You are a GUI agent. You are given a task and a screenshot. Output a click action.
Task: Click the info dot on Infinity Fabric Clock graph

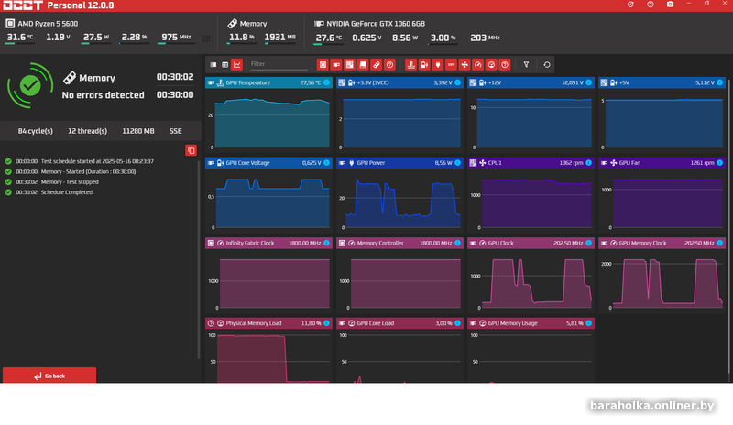tap(326, 243)
